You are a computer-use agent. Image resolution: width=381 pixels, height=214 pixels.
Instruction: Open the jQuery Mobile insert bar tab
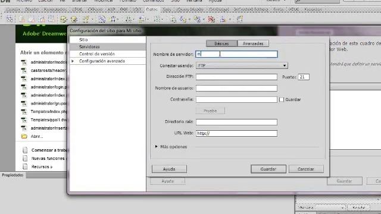(x=190, y=10)
